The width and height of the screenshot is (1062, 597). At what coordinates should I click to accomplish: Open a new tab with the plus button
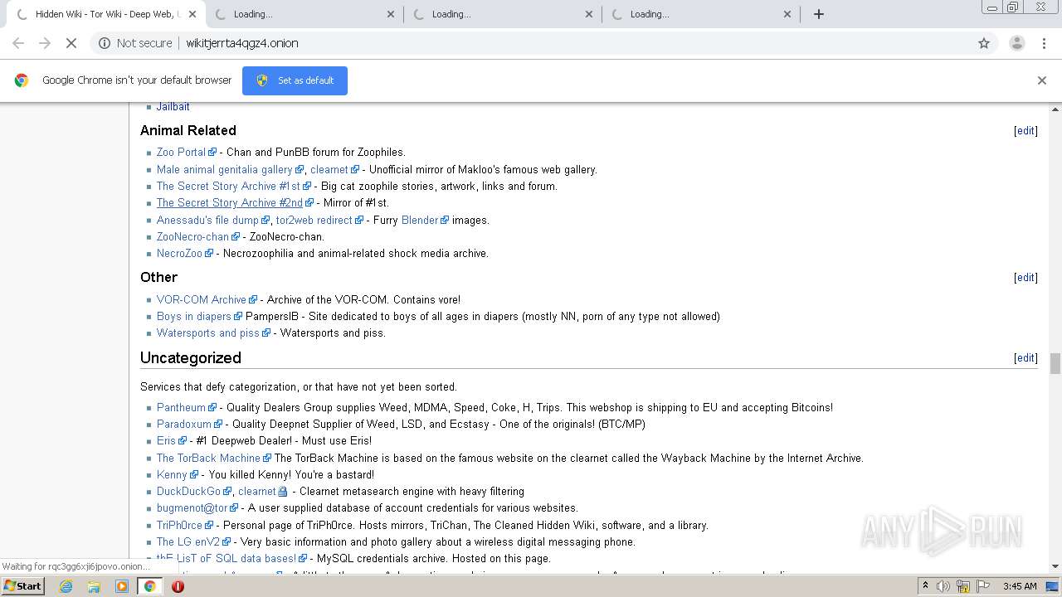[x=819, y=14]
